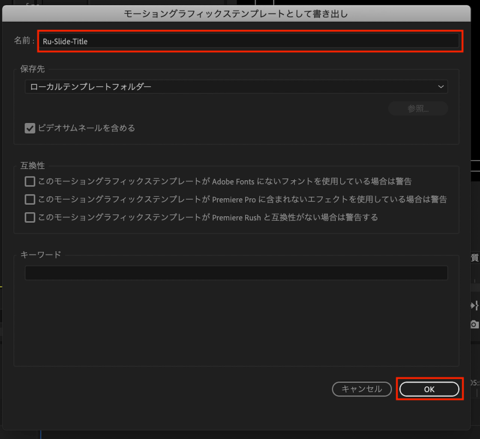Open the 保存先 ローカルテンプレートフォルダー dropdown
This screenshot has height=439, width=480.
(x=236, y=87)
